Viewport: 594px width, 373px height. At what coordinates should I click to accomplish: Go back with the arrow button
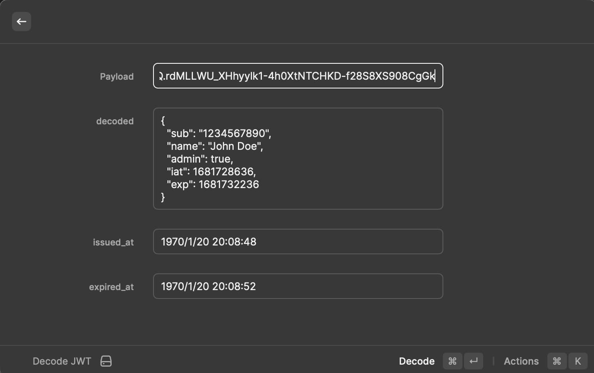[x=22, y=22]
